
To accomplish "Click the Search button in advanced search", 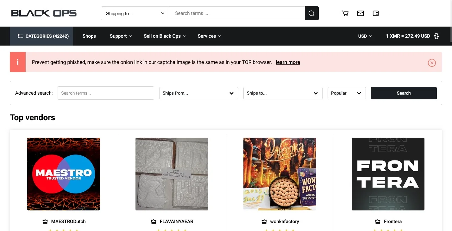I will click(404, 93).
